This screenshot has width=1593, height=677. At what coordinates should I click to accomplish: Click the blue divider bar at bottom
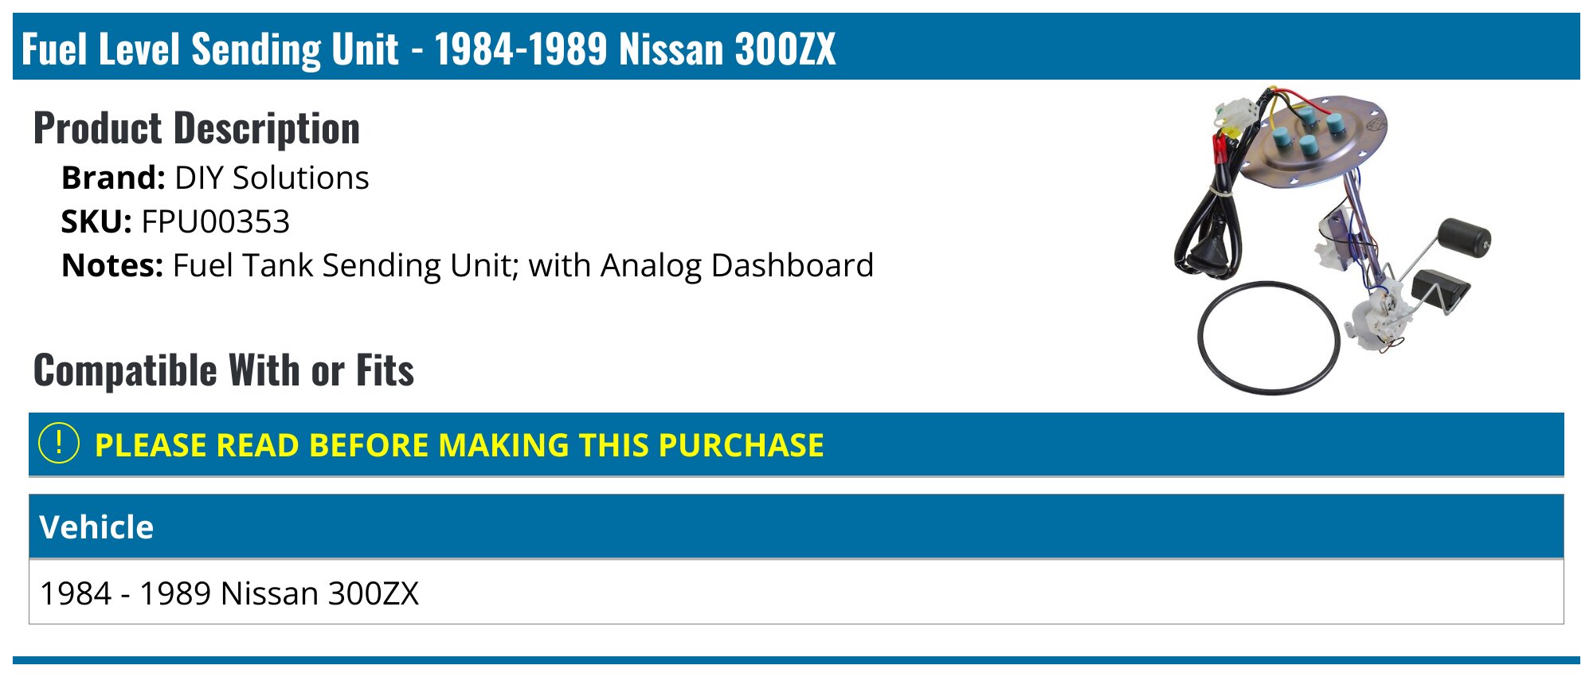click(796, 659)
